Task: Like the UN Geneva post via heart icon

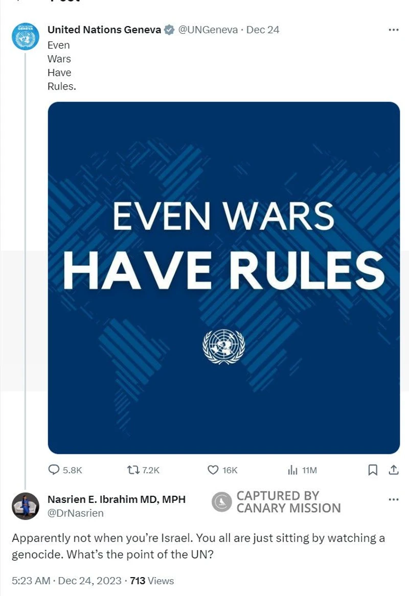Action: (213, 470)
